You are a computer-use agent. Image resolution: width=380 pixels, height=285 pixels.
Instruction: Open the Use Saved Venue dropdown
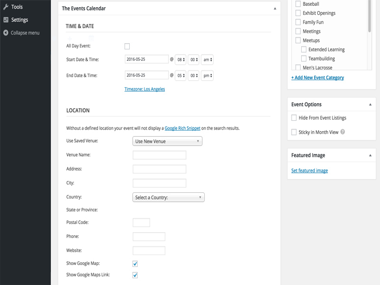click(x=167, y=141)
